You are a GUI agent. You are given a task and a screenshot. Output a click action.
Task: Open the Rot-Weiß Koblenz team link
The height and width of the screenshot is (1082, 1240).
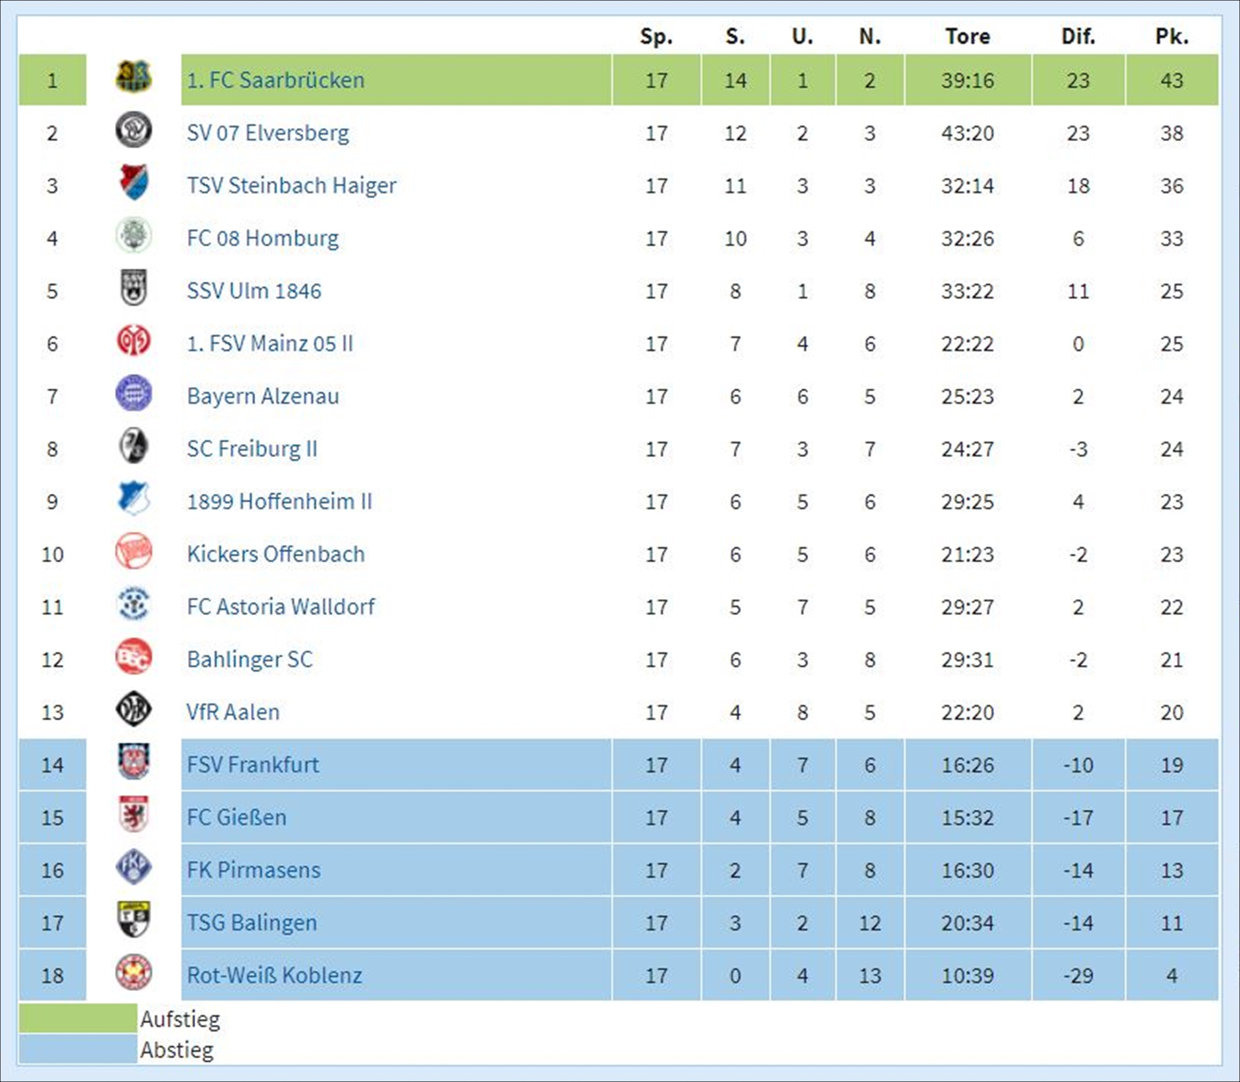[275, 975]
